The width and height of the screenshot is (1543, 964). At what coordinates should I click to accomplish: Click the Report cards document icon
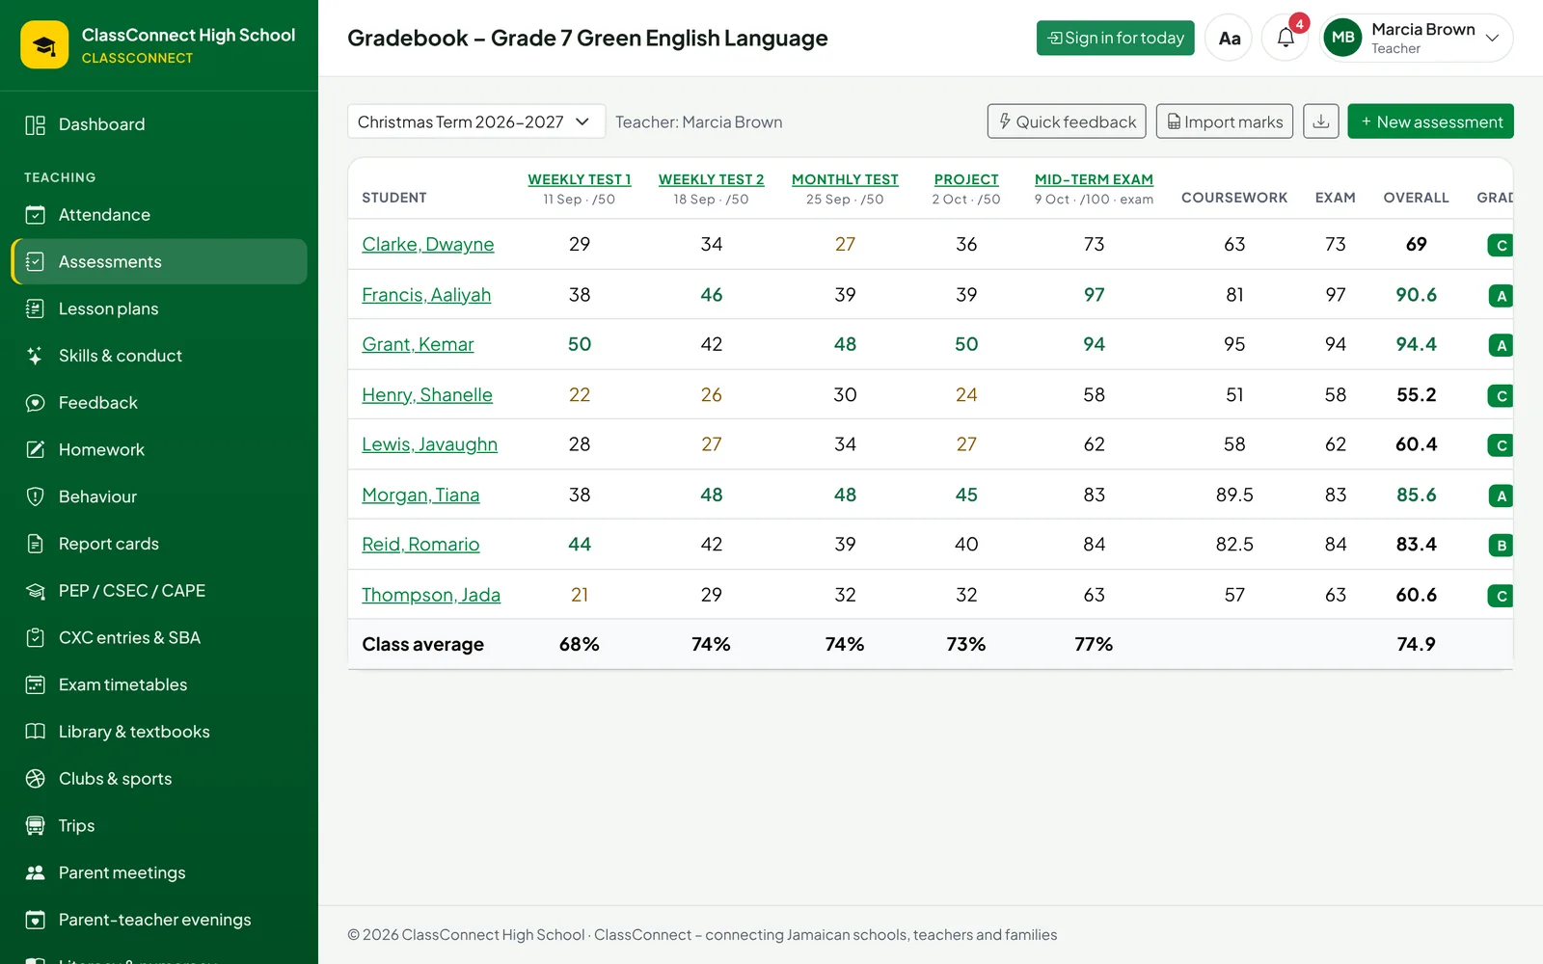point(36,544)
